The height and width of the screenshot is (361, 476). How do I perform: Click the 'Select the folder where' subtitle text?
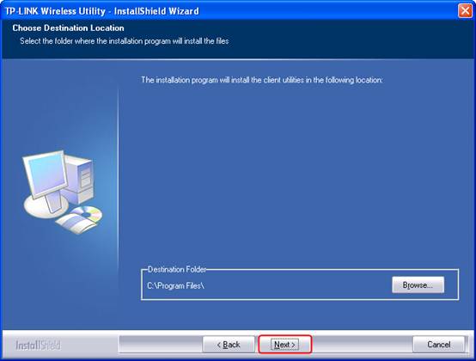click(125, 40)
